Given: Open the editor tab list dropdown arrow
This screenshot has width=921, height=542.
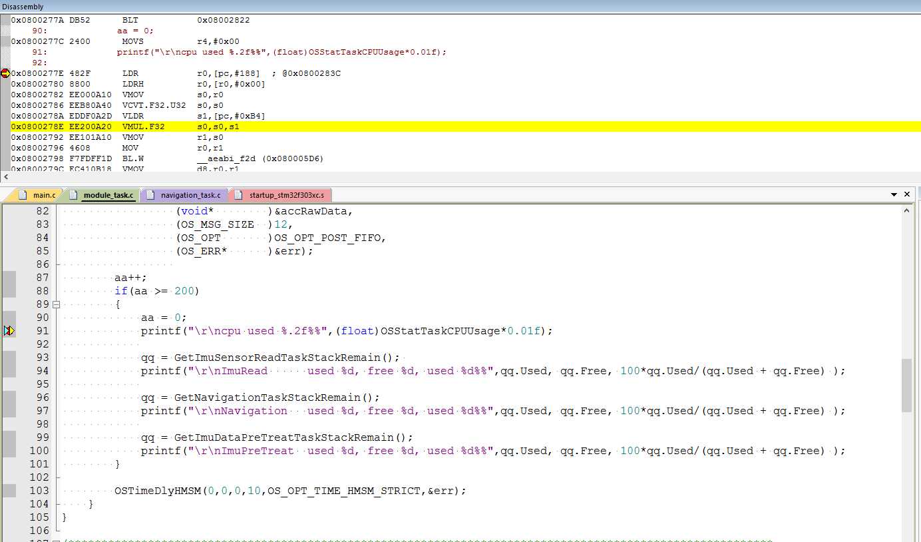Looking at the screenshot, I should [894, 194].
